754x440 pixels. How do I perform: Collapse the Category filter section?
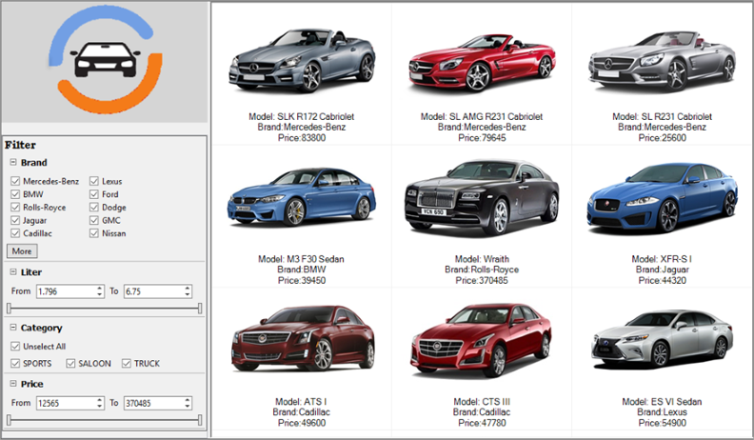[x=11, y=328]
